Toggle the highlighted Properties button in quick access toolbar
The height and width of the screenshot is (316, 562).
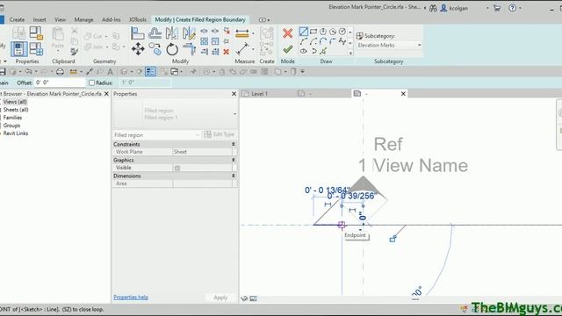click(150, 72)
